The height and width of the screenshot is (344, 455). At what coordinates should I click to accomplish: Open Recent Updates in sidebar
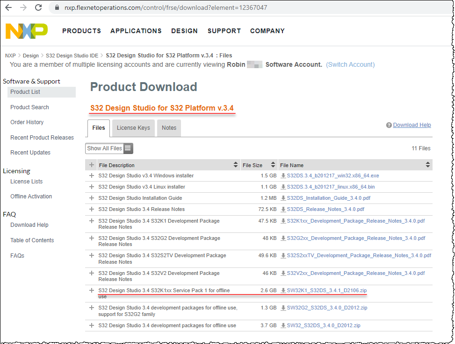(x=30, y=153)
